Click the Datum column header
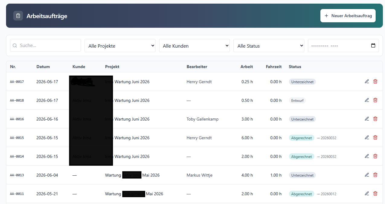This screenshot has width=385, height=204. click(43, 67)
